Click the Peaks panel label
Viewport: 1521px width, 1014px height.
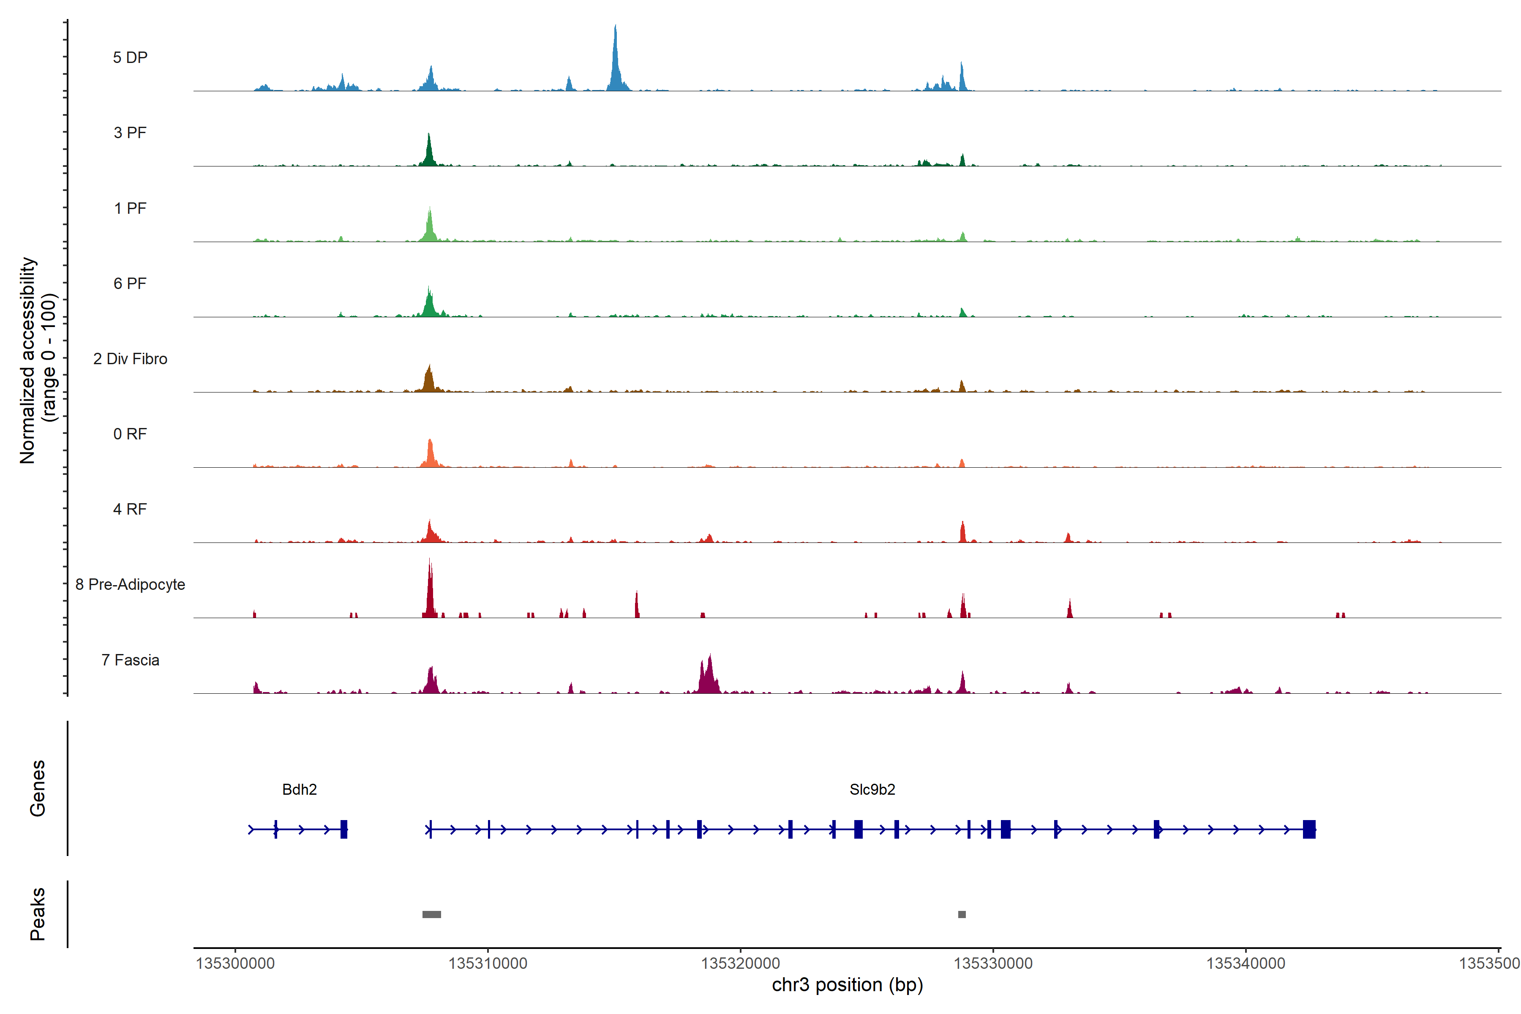(38, 913)
